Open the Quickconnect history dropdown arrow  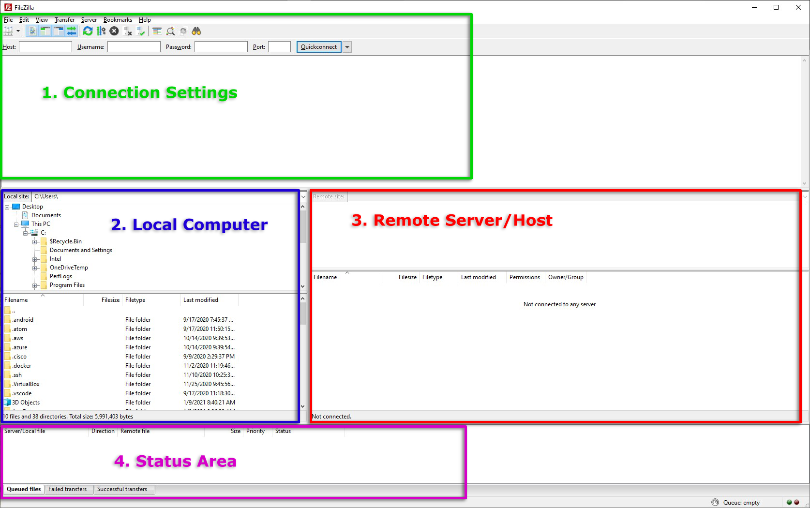[x=347, y=47]
